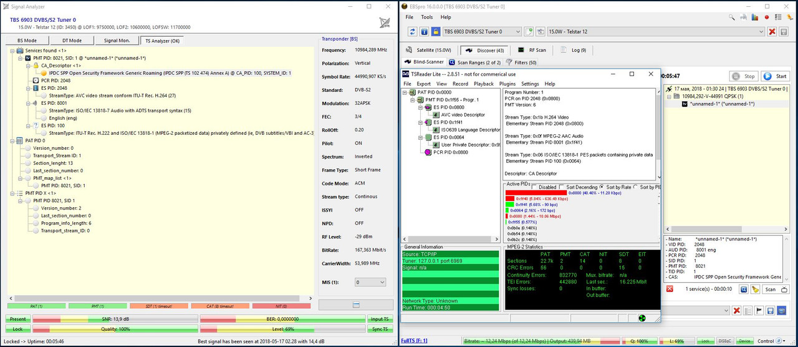Viewport: 798px width, 347px height.
Task: Click the Log (9) button in EBSpro
Action: pos(573,50)
